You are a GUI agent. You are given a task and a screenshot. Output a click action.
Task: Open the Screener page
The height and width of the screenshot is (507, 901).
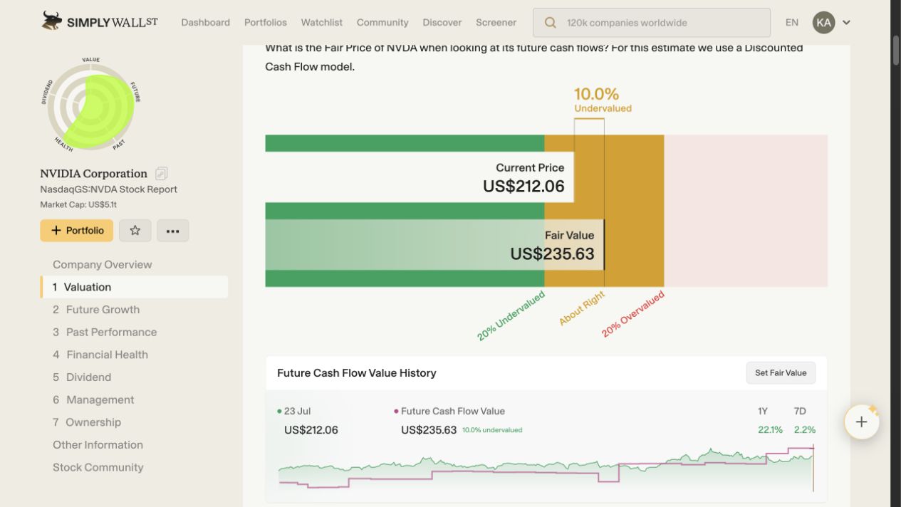tap(496, 23)
